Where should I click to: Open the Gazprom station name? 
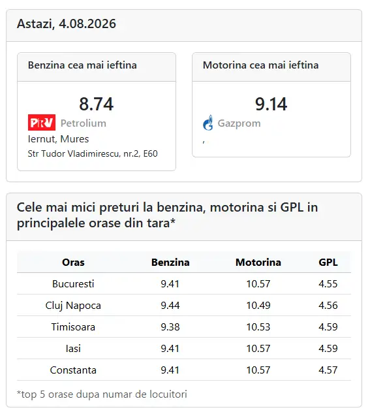click(239, 123)
